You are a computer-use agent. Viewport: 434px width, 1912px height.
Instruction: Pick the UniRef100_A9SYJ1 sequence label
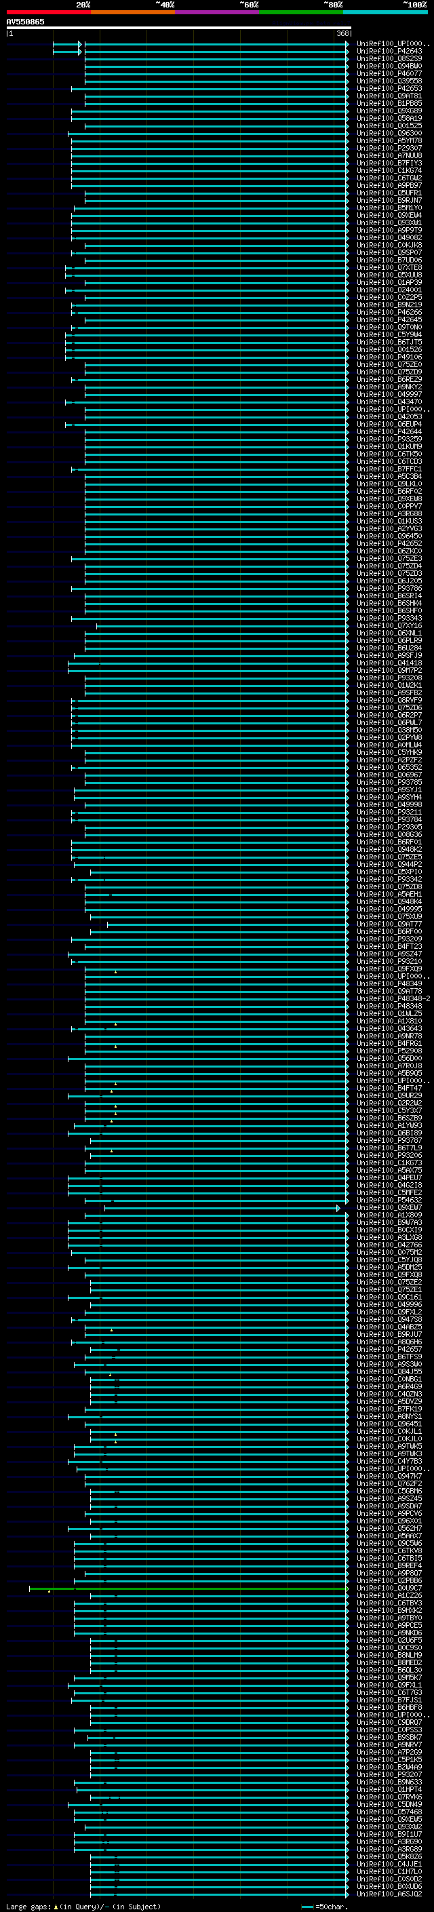(x=389, y=789)
